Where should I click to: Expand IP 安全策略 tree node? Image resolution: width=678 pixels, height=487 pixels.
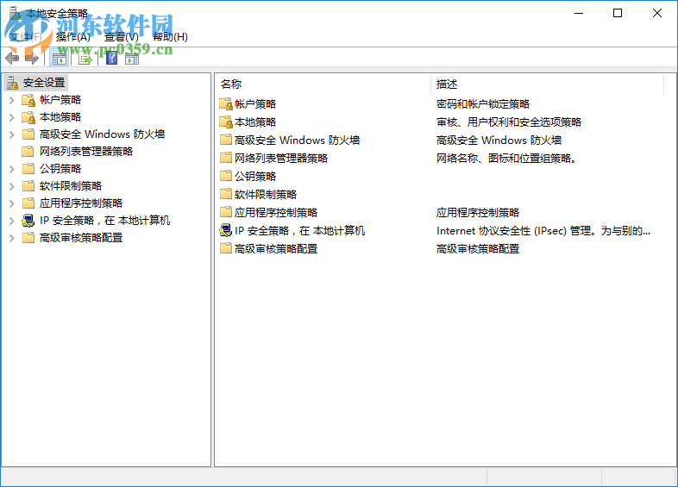(12, 221)
